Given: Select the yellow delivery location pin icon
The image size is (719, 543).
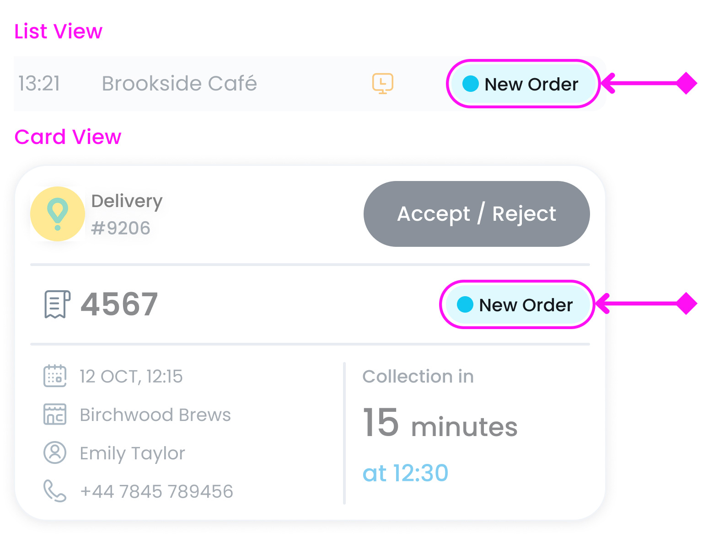Looking at the screenshot, I should (58, 213).
